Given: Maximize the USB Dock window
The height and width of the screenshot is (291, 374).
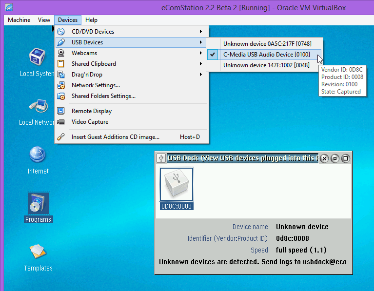Looking at the screenshot, I should [x=346, y=158].
